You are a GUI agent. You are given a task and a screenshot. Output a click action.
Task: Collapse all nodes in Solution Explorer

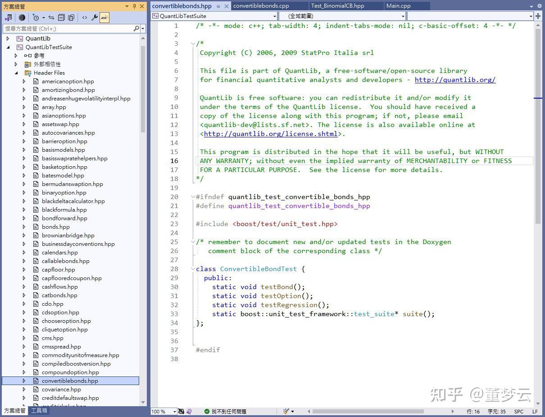pyautogui.click(x=61, y=18)
